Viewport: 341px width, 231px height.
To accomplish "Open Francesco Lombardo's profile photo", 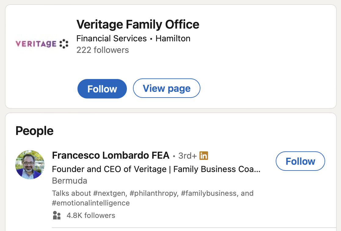I will tap(30, 164).
